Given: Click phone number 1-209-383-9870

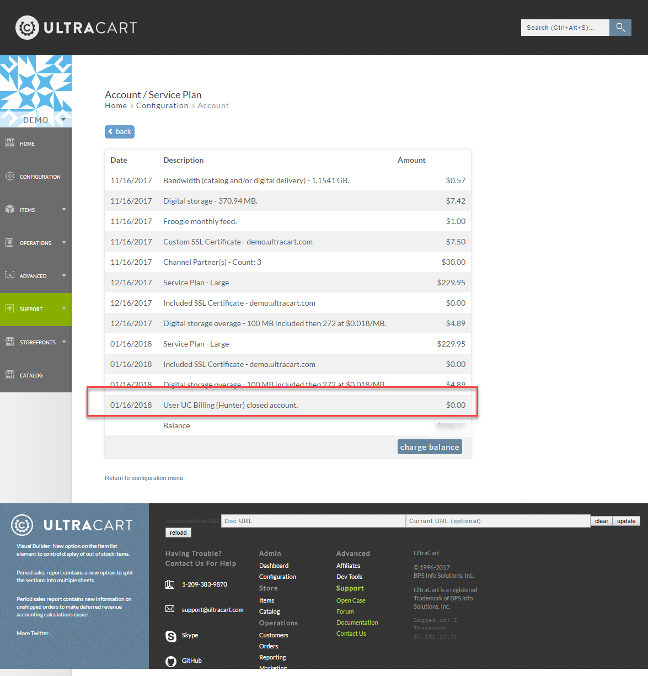Looking at the screenshot, I should tap(205, 584).
